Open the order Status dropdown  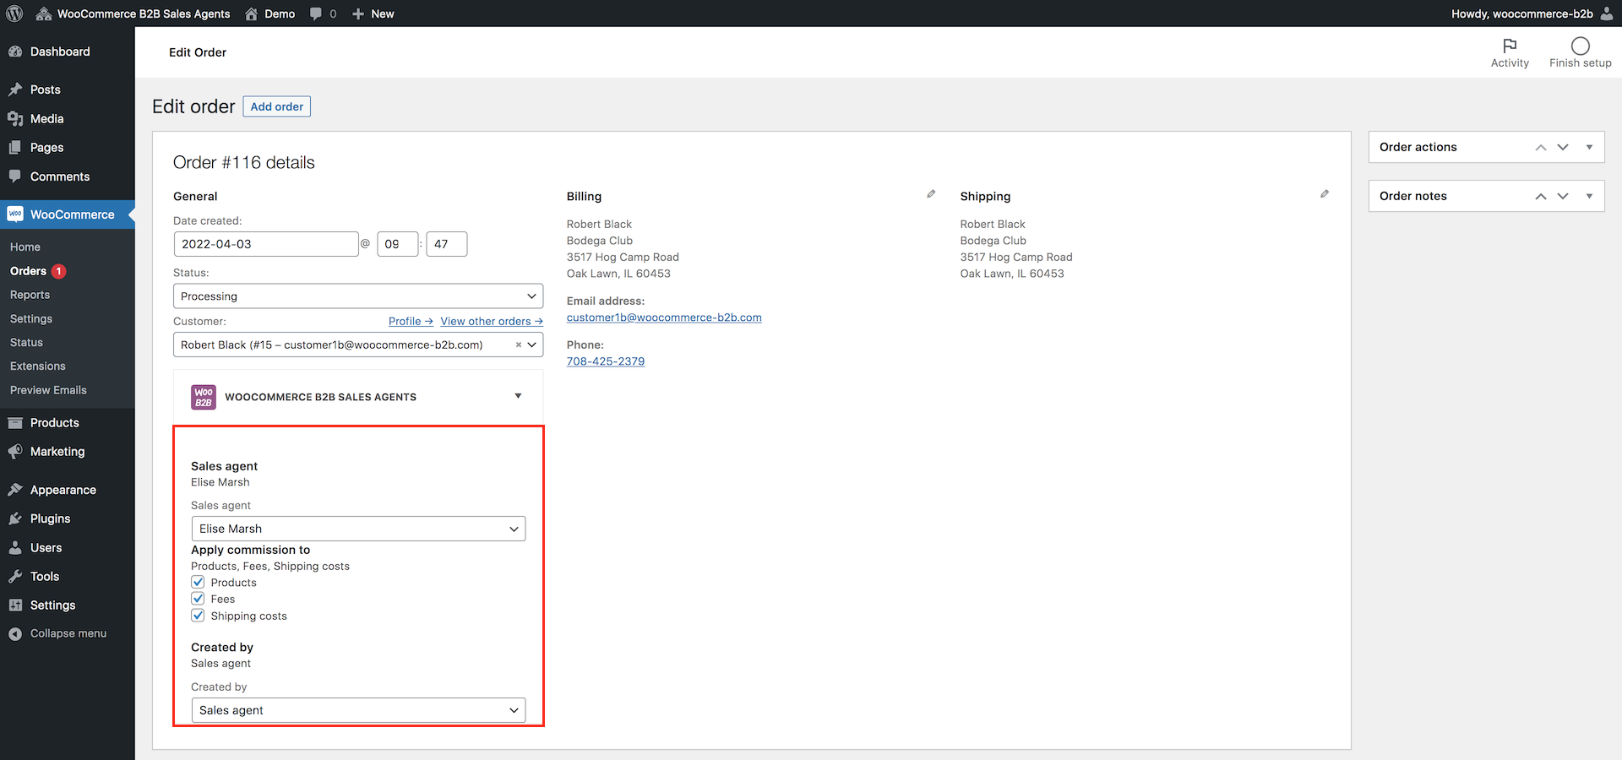click(358, 296)
